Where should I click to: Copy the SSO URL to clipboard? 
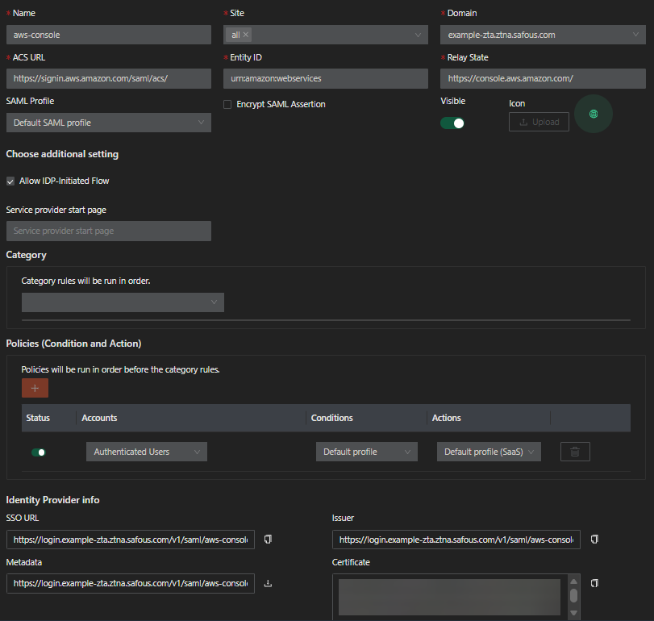pyautogui.click(x=268, y=539)
